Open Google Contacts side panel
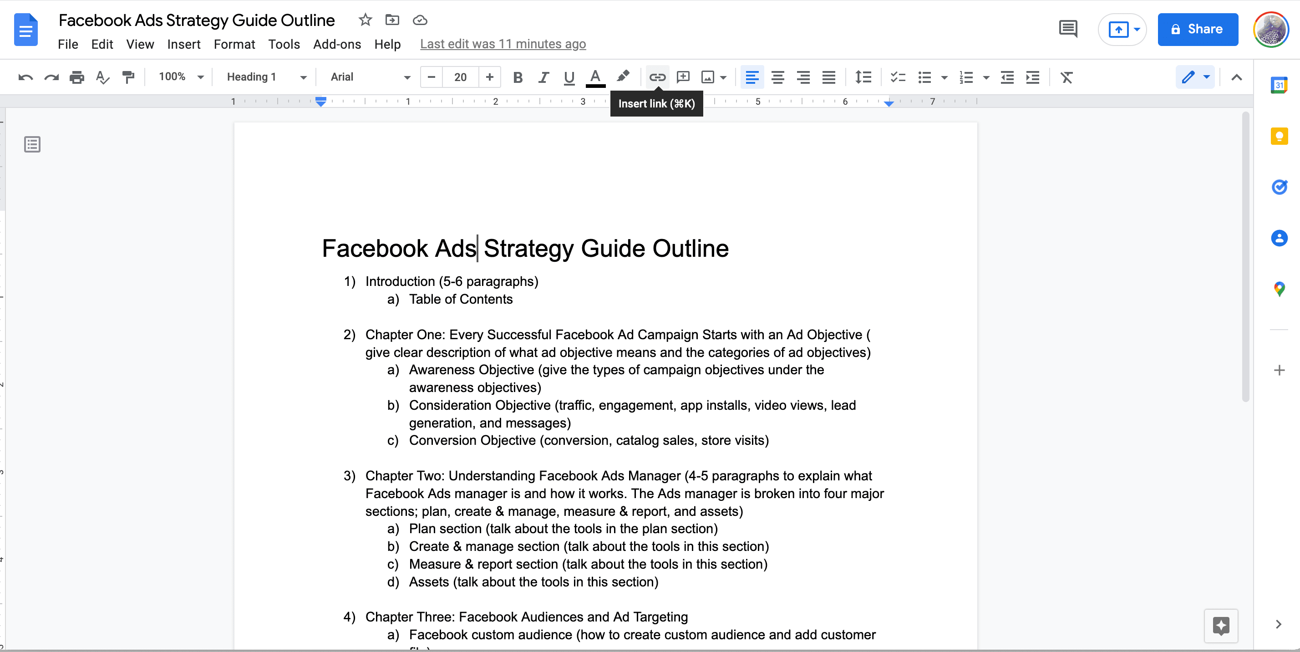The width and height of the screenshot is (1300, 652). coord(1280,238)
